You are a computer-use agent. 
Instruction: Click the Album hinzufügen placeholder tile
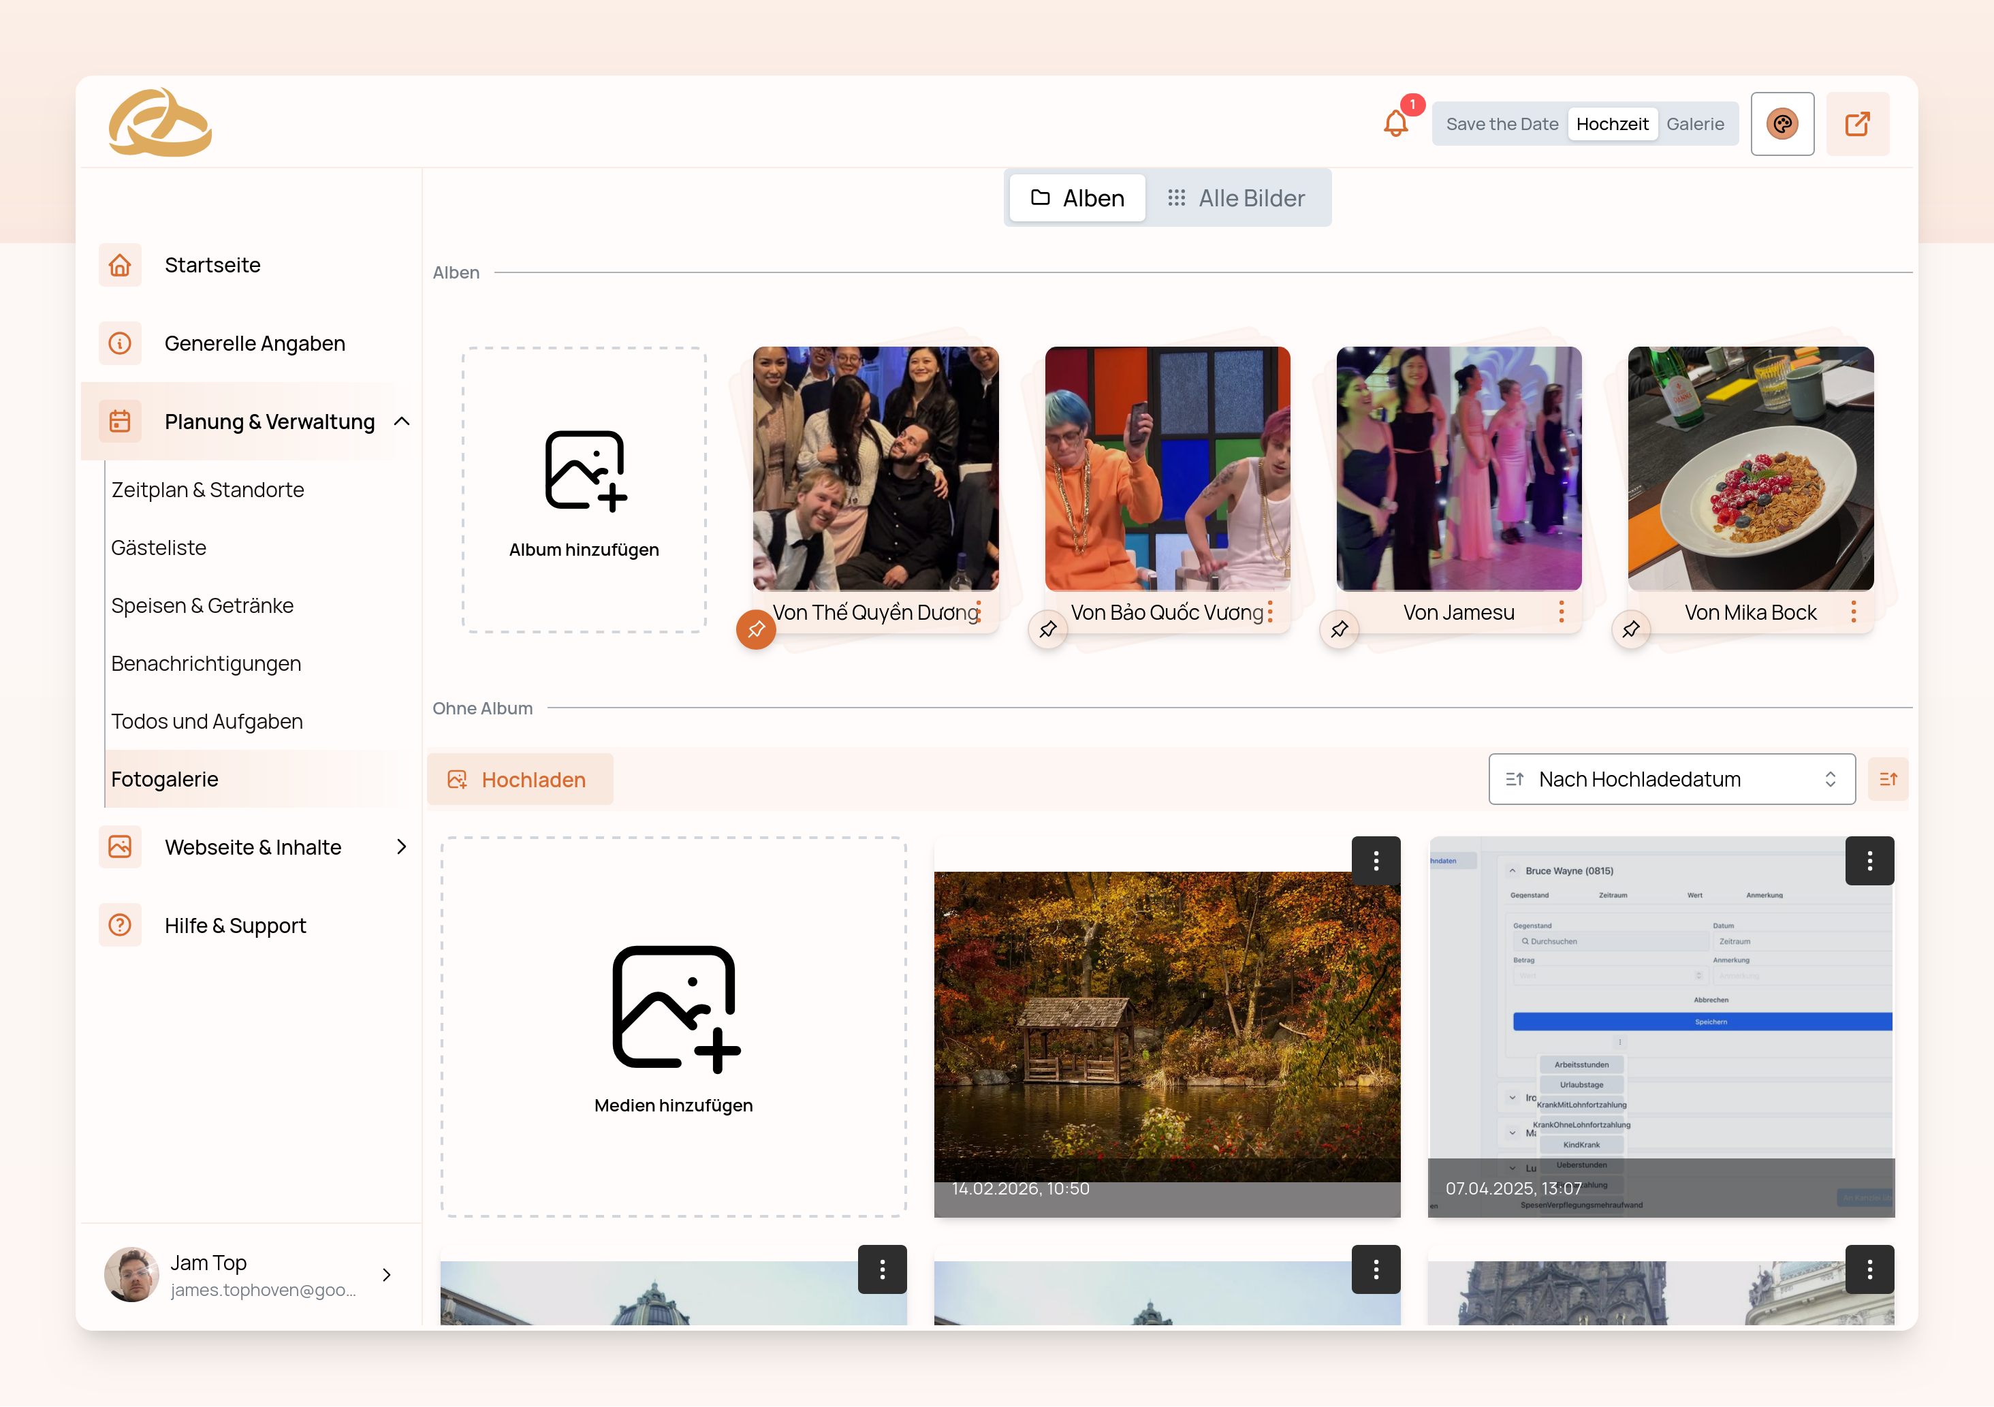click(x=584, y=491)
